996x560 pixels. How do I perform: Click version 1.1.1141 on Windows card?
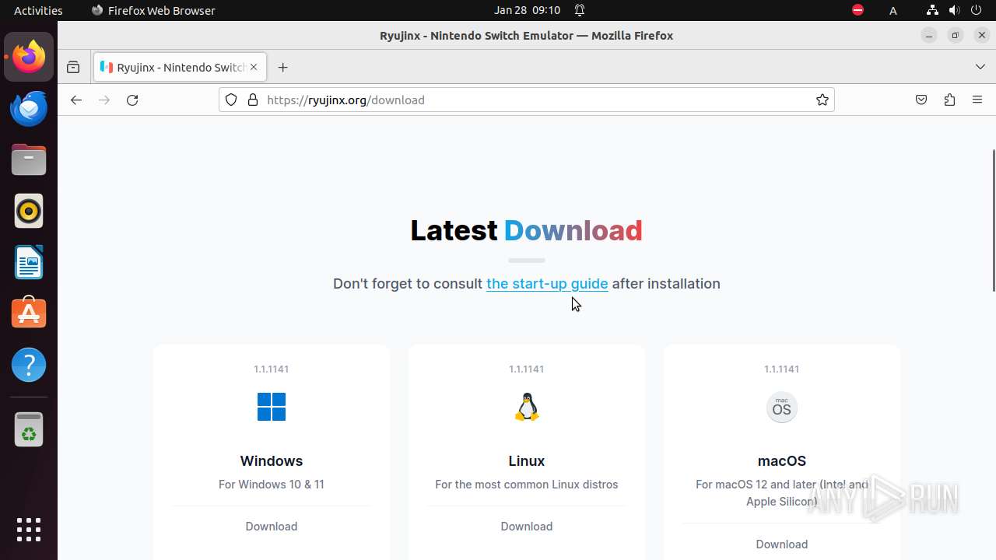point(272,369)
